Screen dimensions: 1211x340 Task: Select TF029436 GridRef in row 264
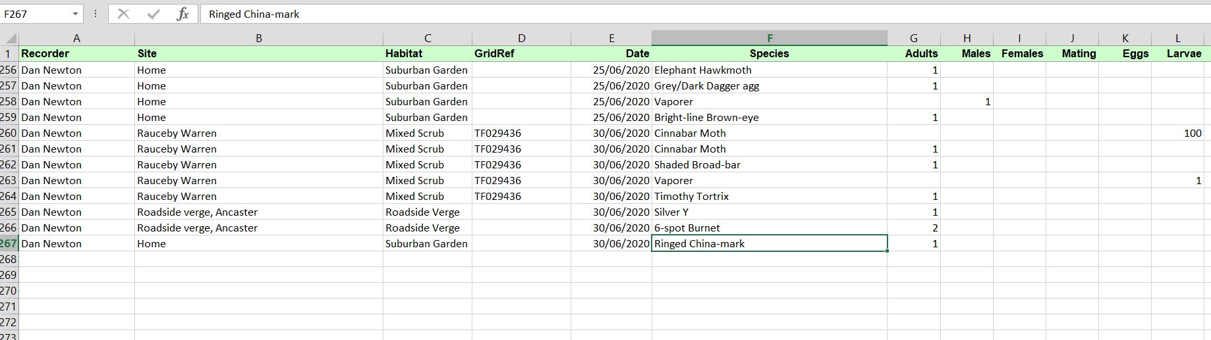(521, 196)
